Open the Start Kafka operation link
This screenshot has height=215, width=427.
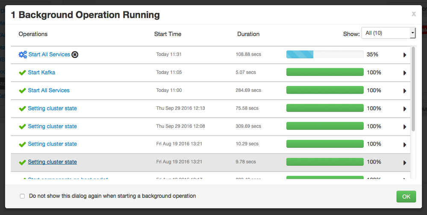[41, 73]
